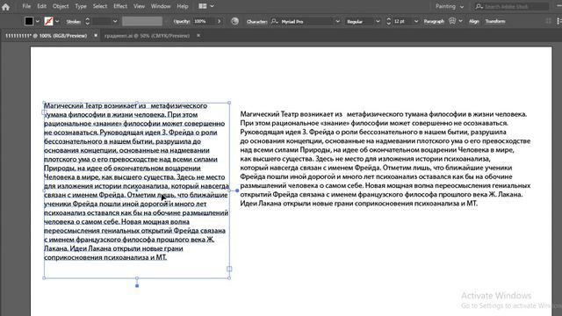The height and width of the screenshot is (316, 562).
Task: Click the left frame line 'соприкосновения психоанализа и МТ.'
Action: 105,257
